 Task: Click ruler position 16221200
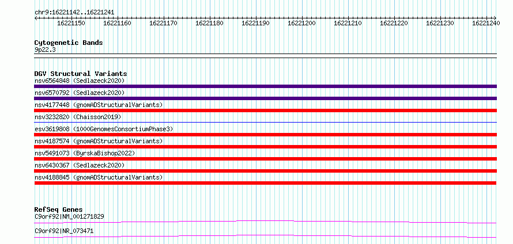301,23
